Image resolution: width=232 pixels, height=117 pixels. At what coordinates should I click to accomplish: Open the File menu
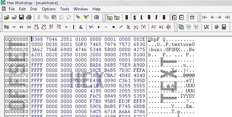coord(12,9)
